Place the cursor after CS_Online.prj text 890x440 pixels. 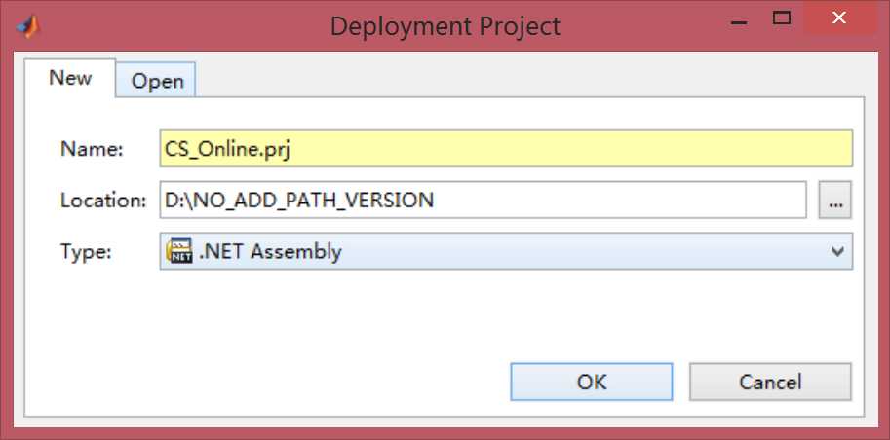click(x=292, y=149)
